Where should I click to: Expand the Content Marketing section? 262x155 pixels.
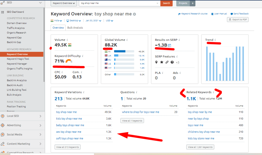(40, 144)
